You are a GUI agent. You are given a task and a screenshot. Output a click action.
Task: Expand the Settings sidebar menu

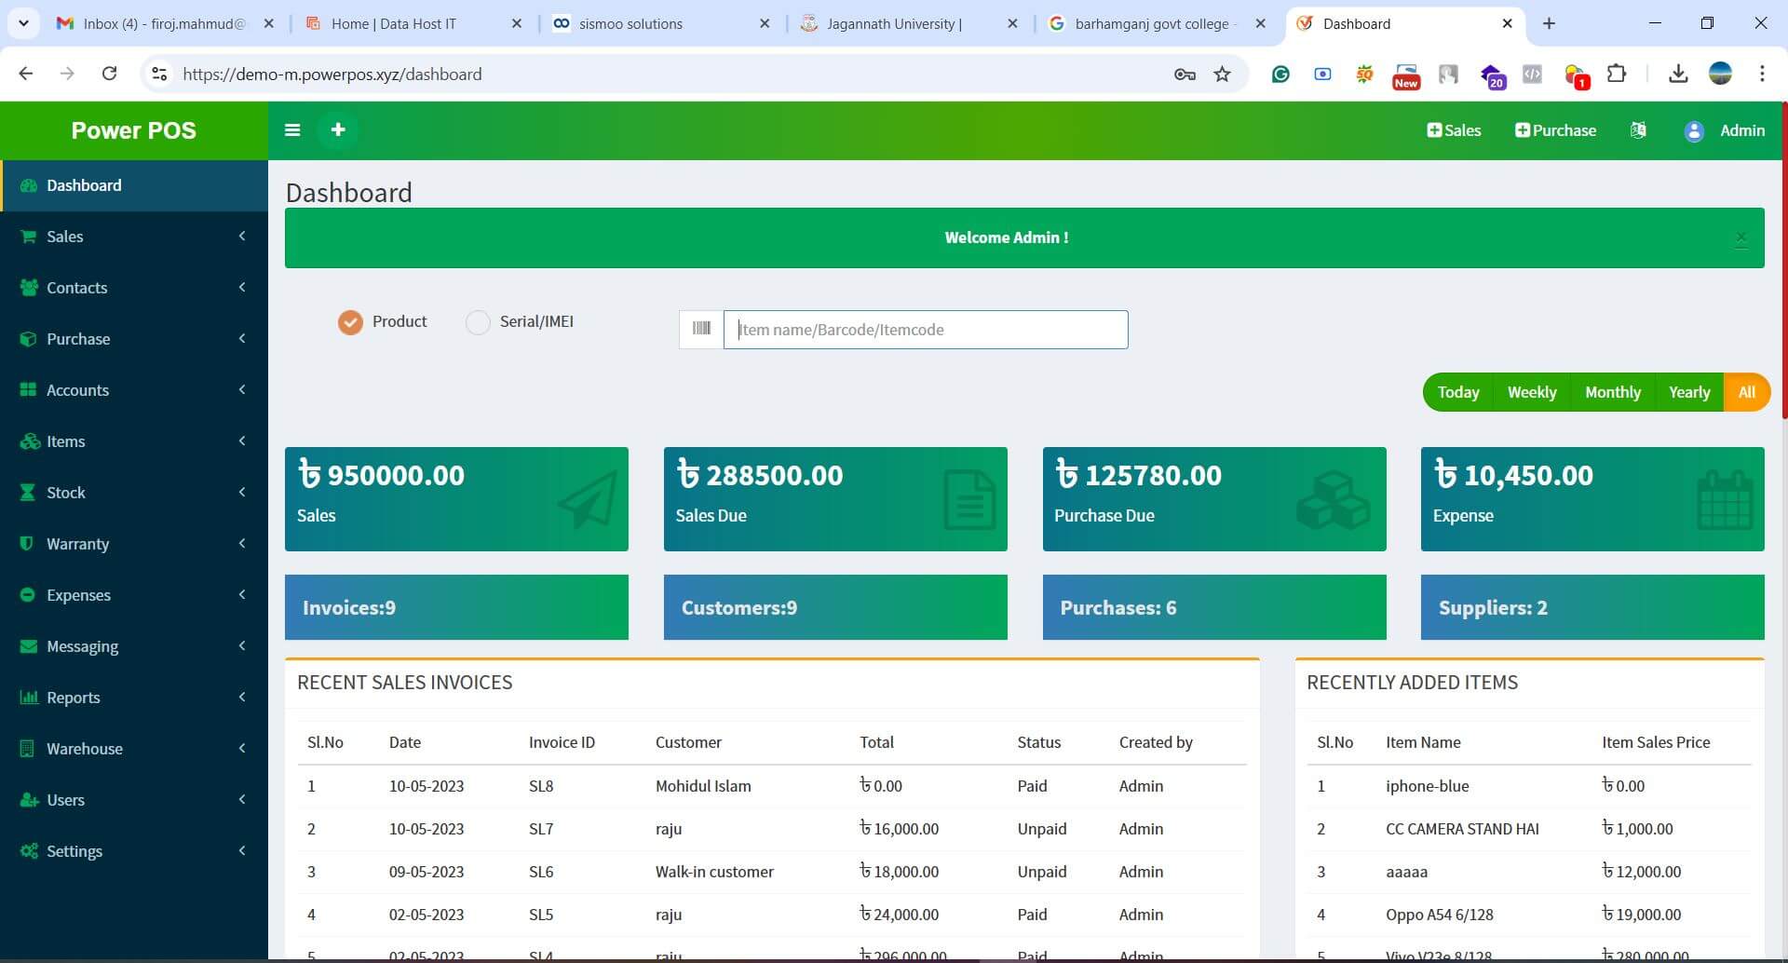point(134,851)
